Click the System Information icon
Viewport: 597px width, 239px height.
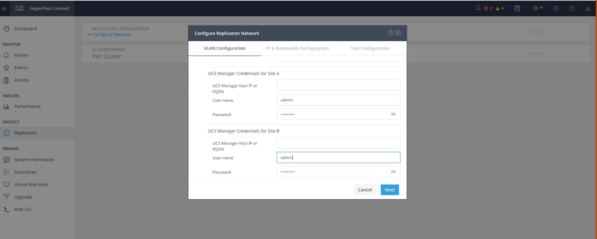pyautogui.click(x=6, y=160)
